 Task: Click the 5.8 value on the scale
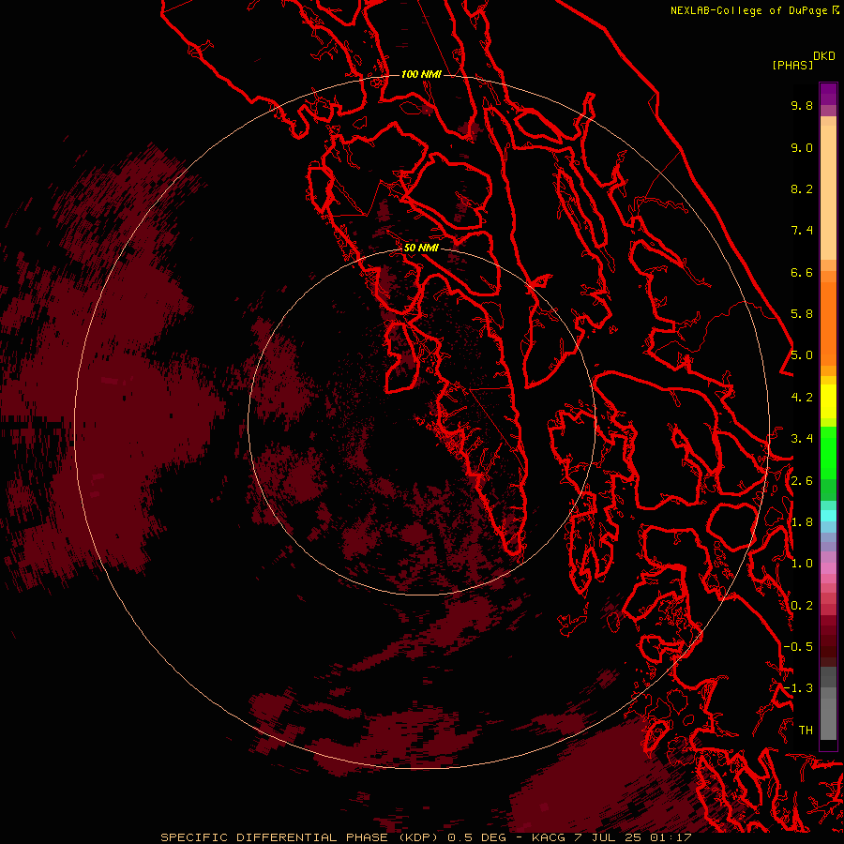coord(802,314)
